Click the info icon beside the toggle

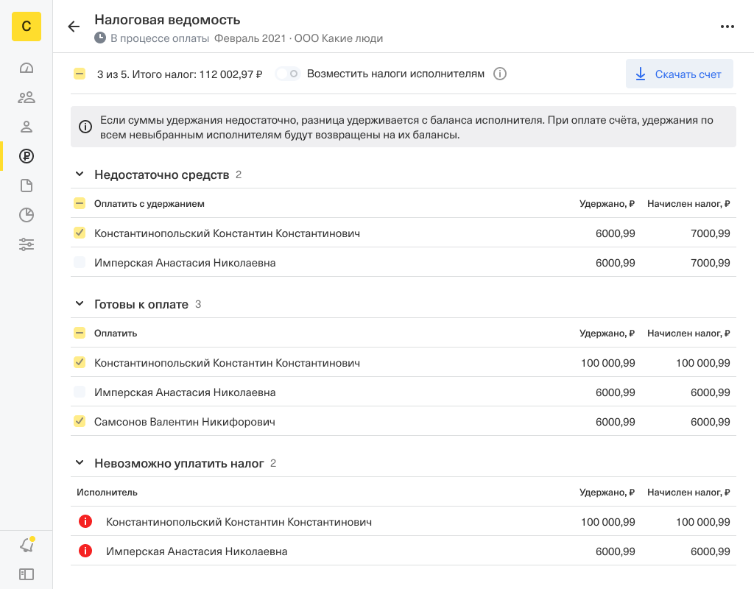(x=500, y=73)
